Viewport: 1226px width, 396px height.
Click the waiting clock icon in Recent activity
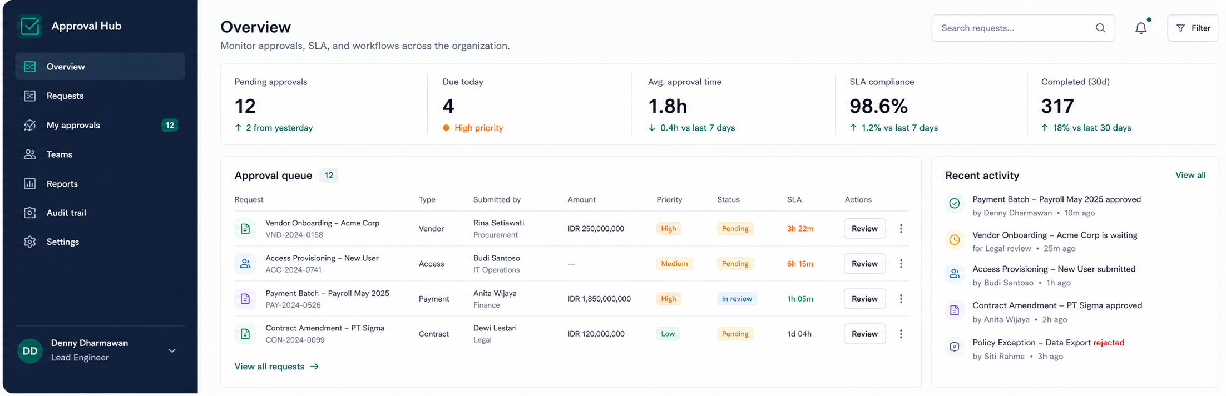[955, 240]
